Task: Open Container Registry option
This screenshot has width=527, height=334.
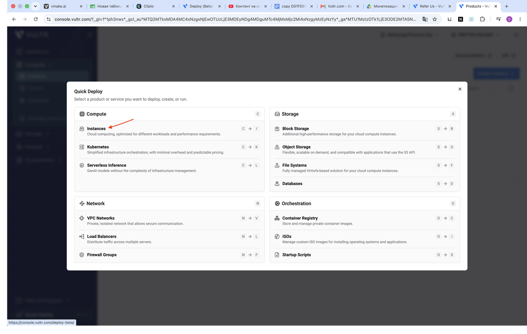Action: click(365, 221)
